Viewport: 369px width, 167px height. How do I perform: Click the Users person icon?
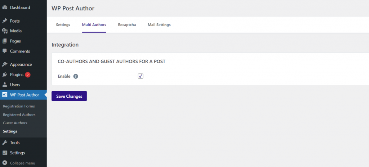4,85
